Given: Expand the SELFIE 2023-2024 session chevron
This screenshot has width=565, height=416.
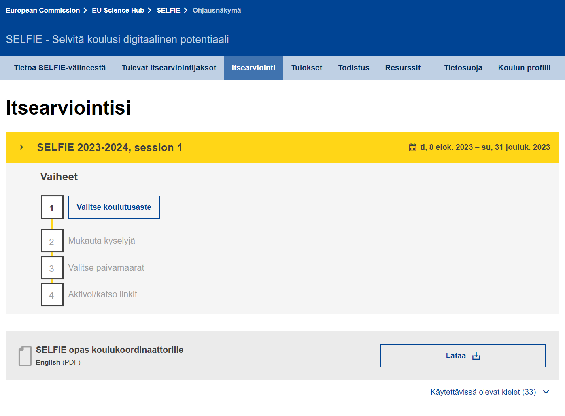Looking at the screenshot, I should (21, 147).
